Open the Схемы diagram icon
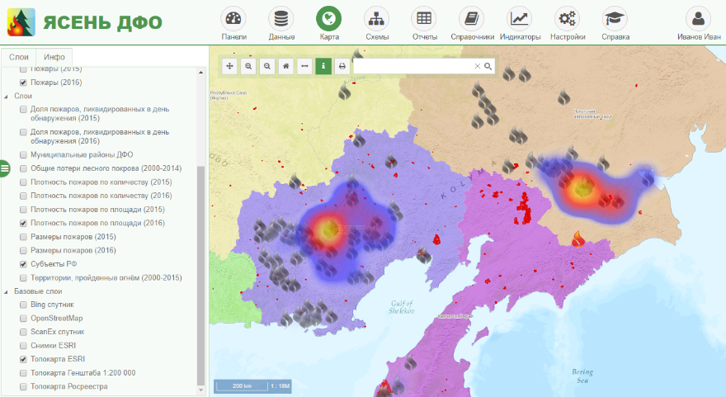 coord(376,19)
